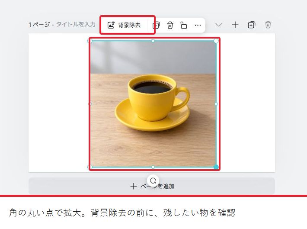Click the greyed-out delete page trash icon

[268, 25]
